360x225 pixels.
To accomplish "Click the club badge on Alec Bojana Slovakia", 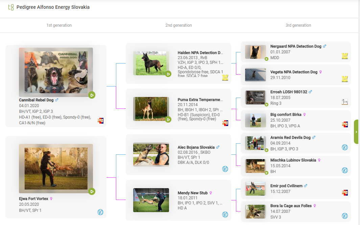I will click(x=225, y=169).
